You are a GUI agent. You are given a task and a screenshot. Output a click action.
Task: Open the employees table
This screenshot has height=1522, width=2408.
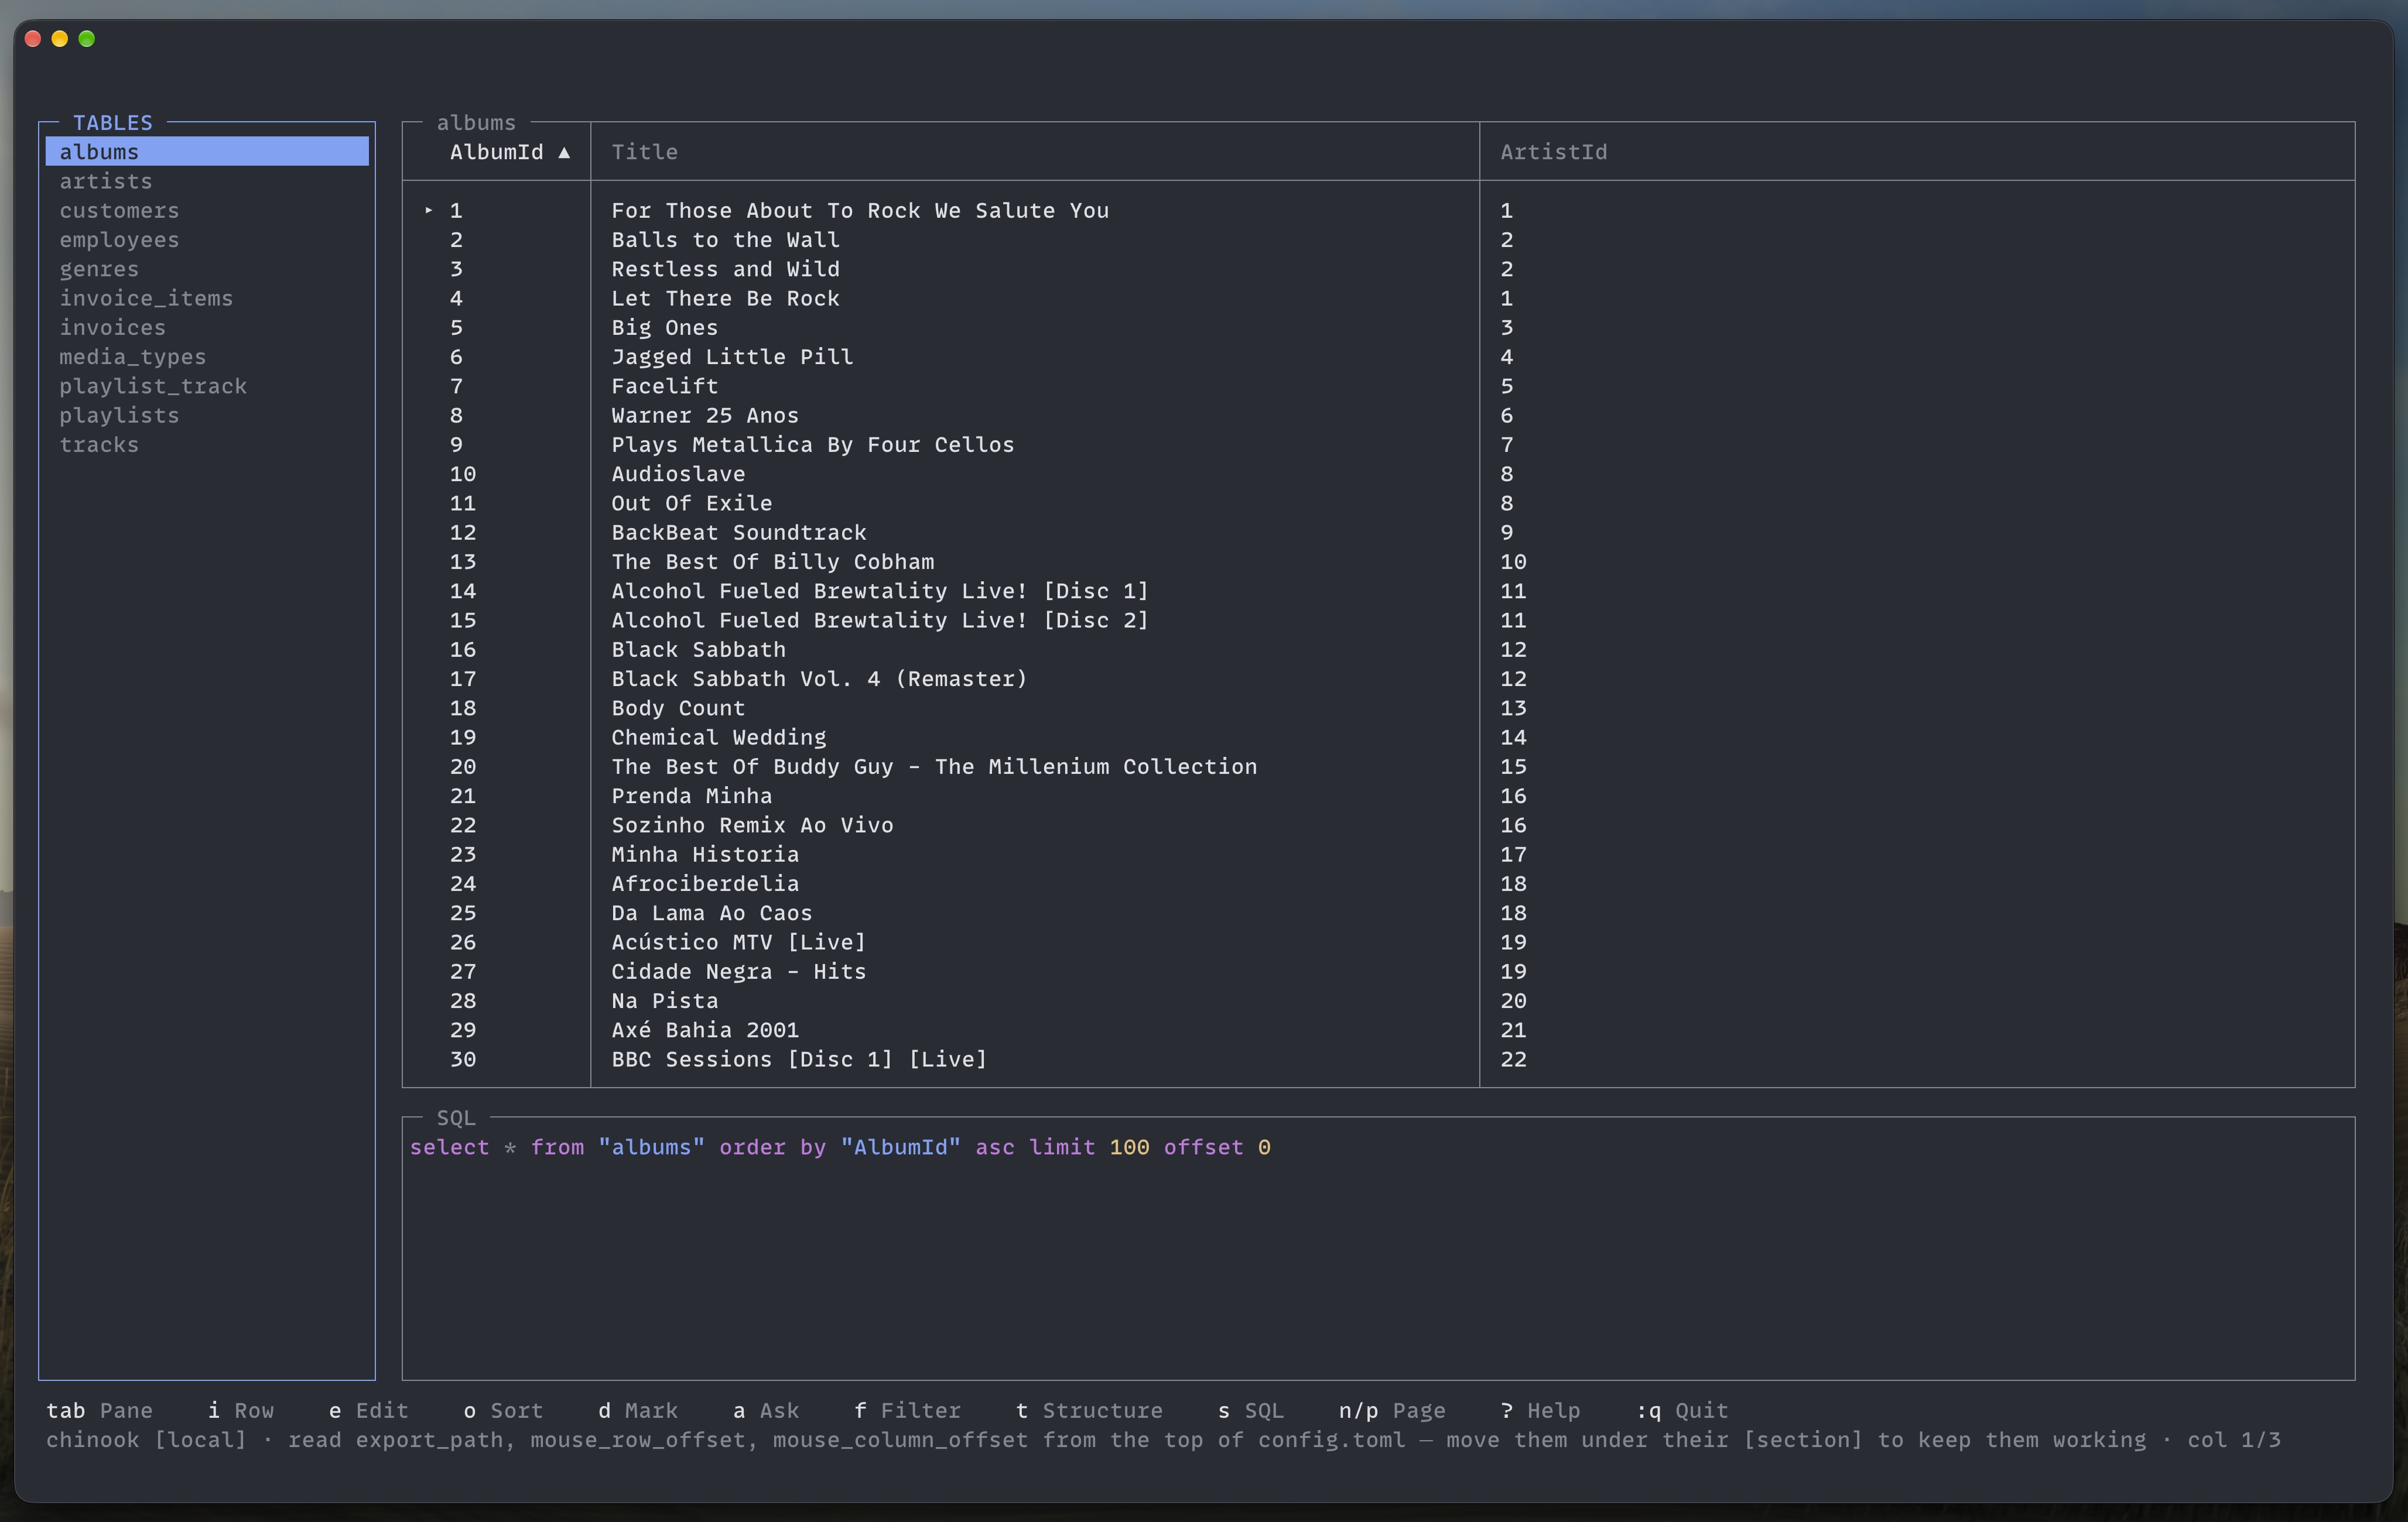coord(119,240)
